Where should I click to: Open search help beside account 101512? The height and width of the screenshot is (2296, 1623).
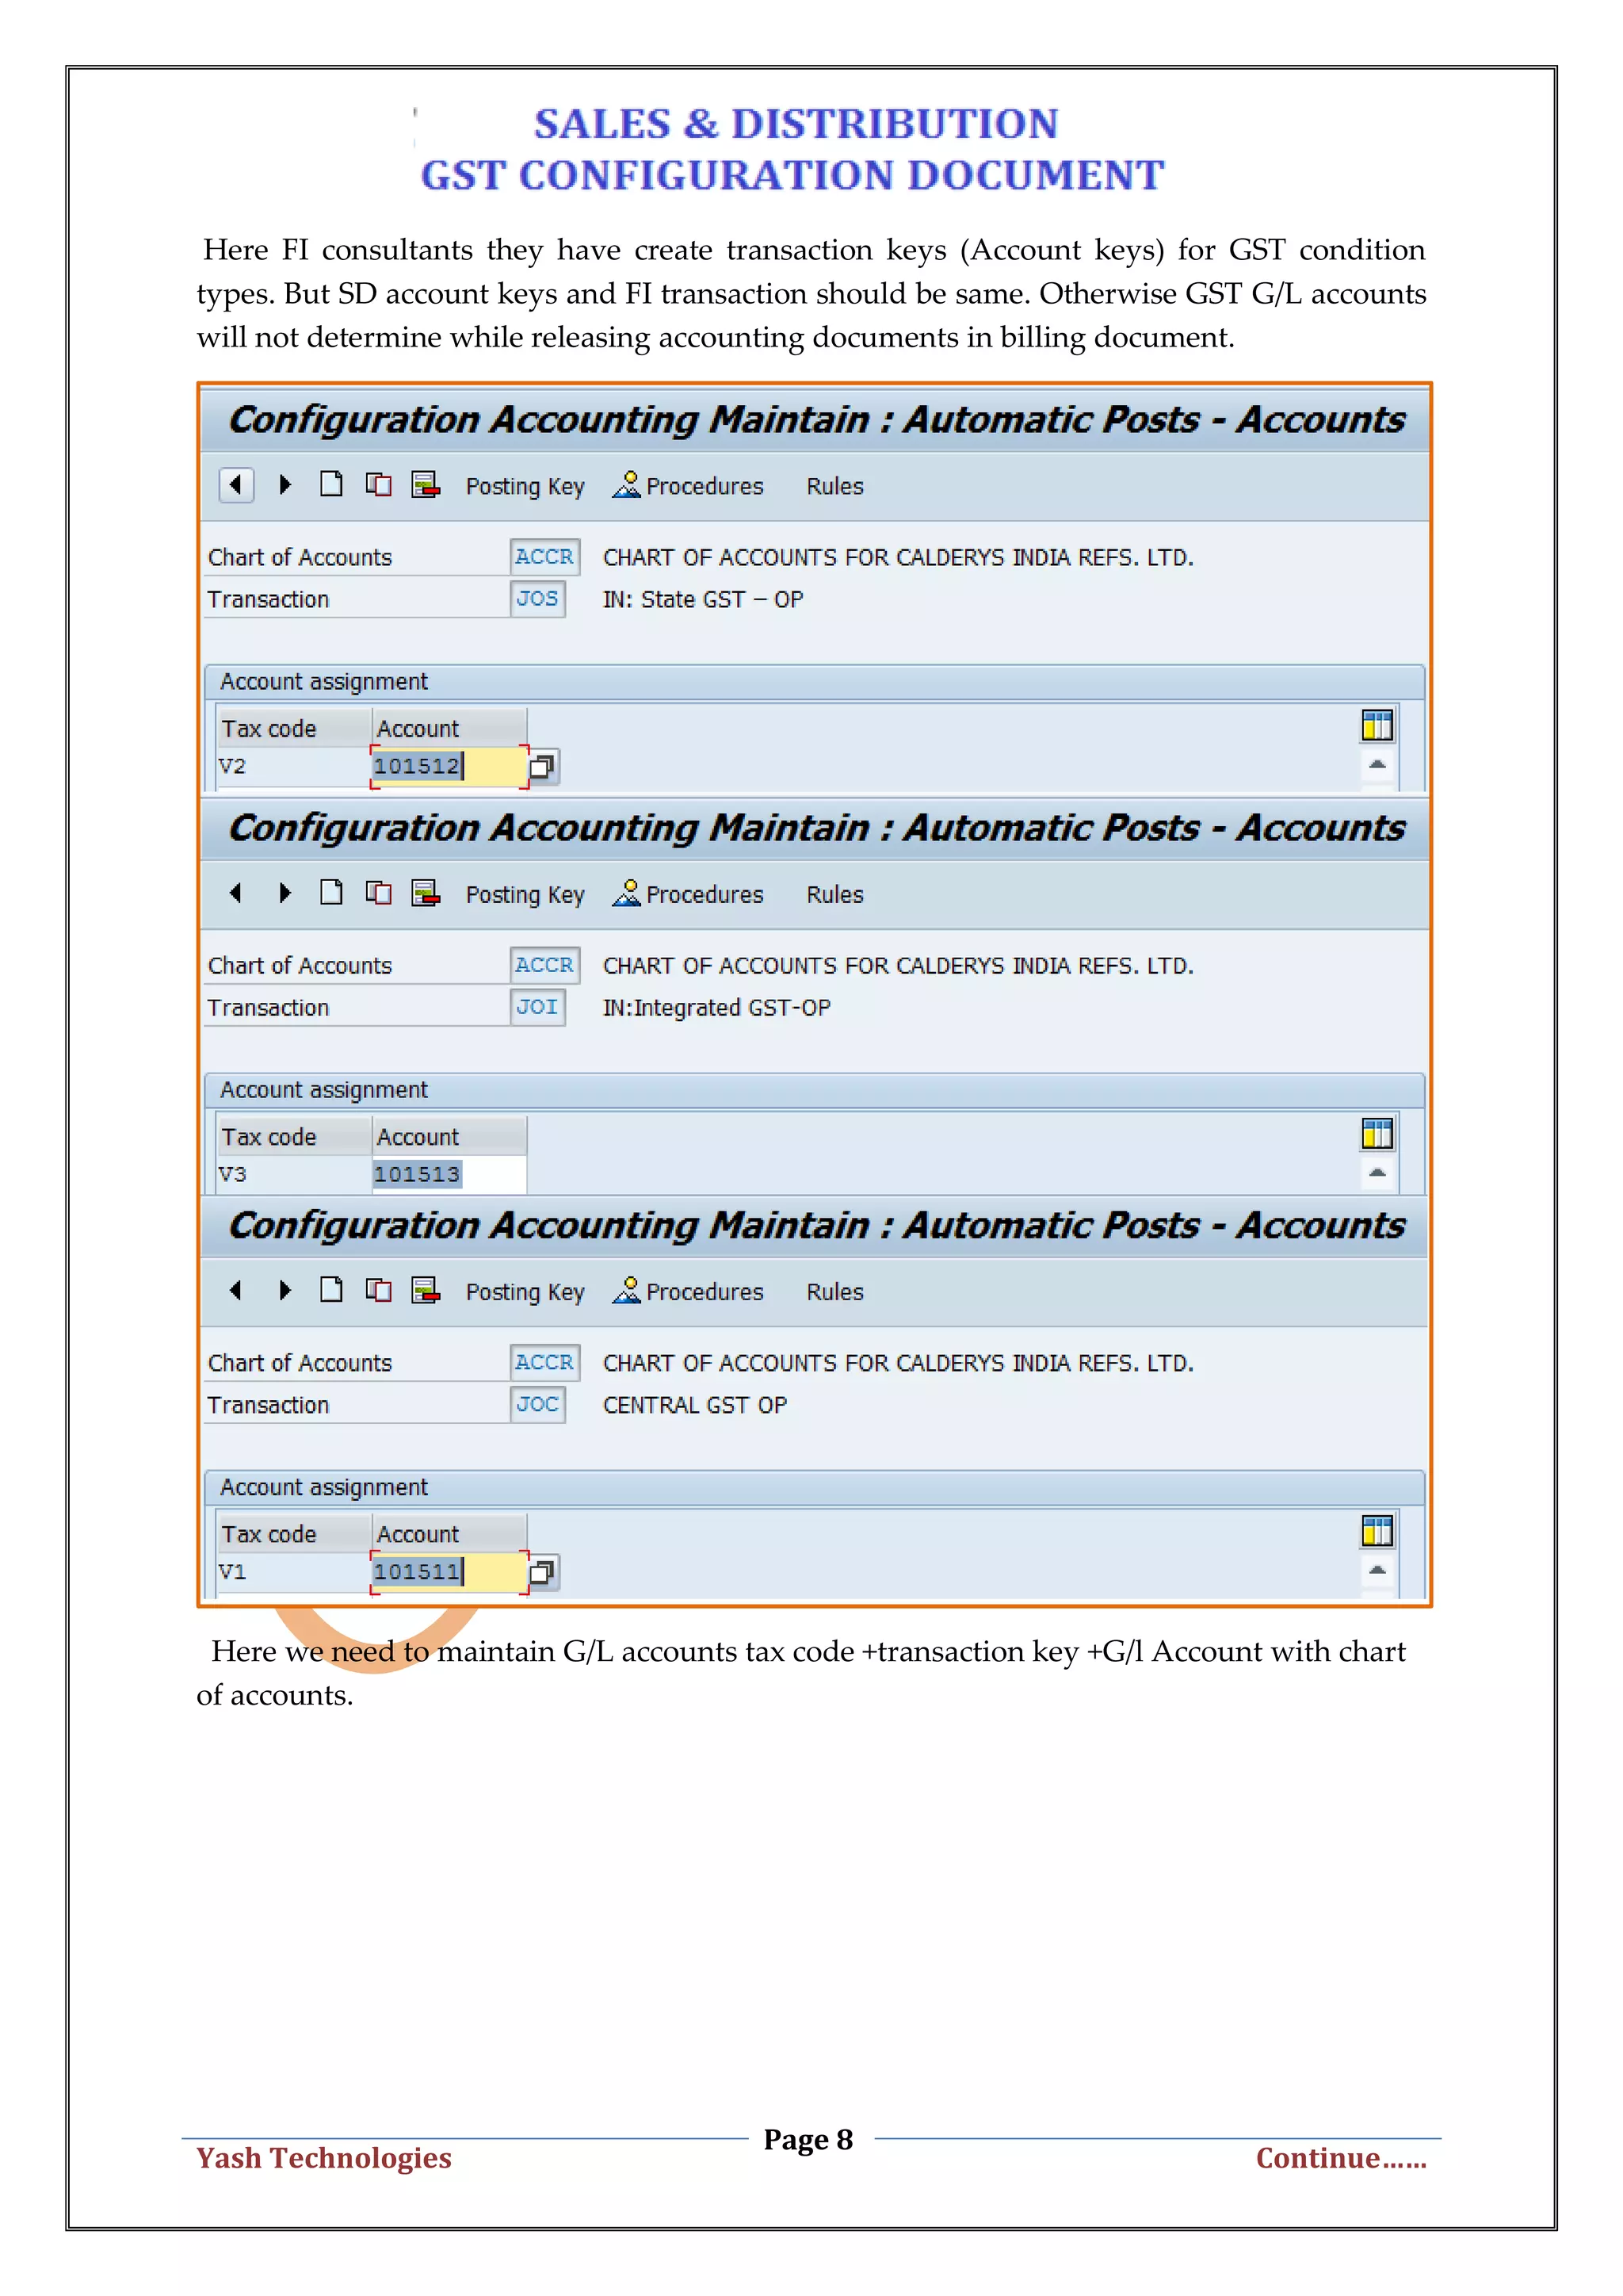[x=542, y=767]
